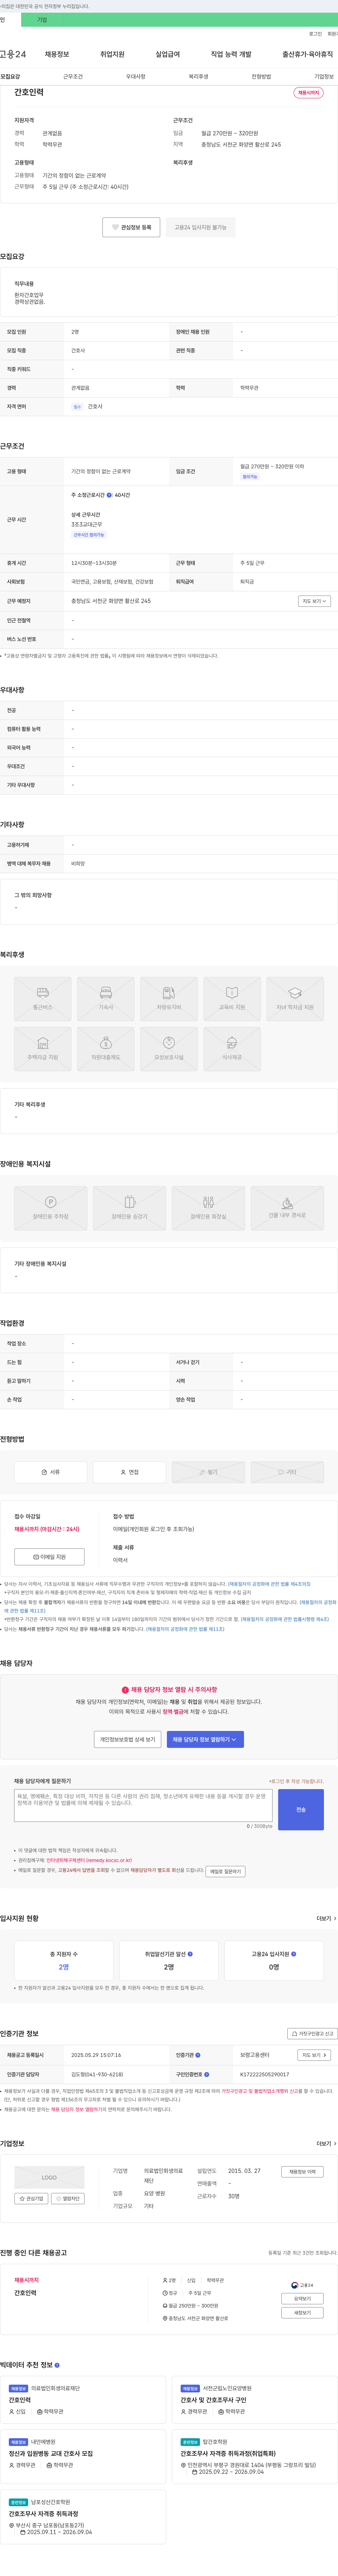Click the info icon beside 구인인증번호
Screen dimensions: 338x2576
tap(207, 2074)
